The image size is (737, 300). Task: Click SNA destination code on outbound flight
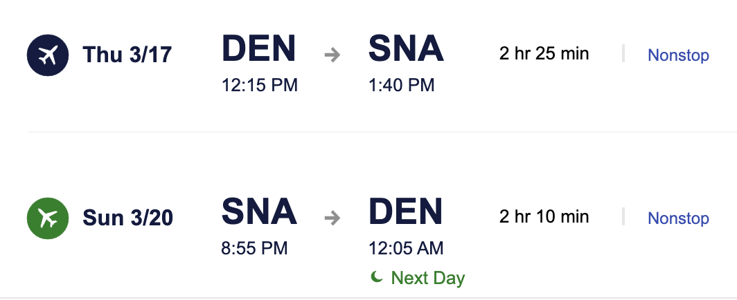(406, 48)
